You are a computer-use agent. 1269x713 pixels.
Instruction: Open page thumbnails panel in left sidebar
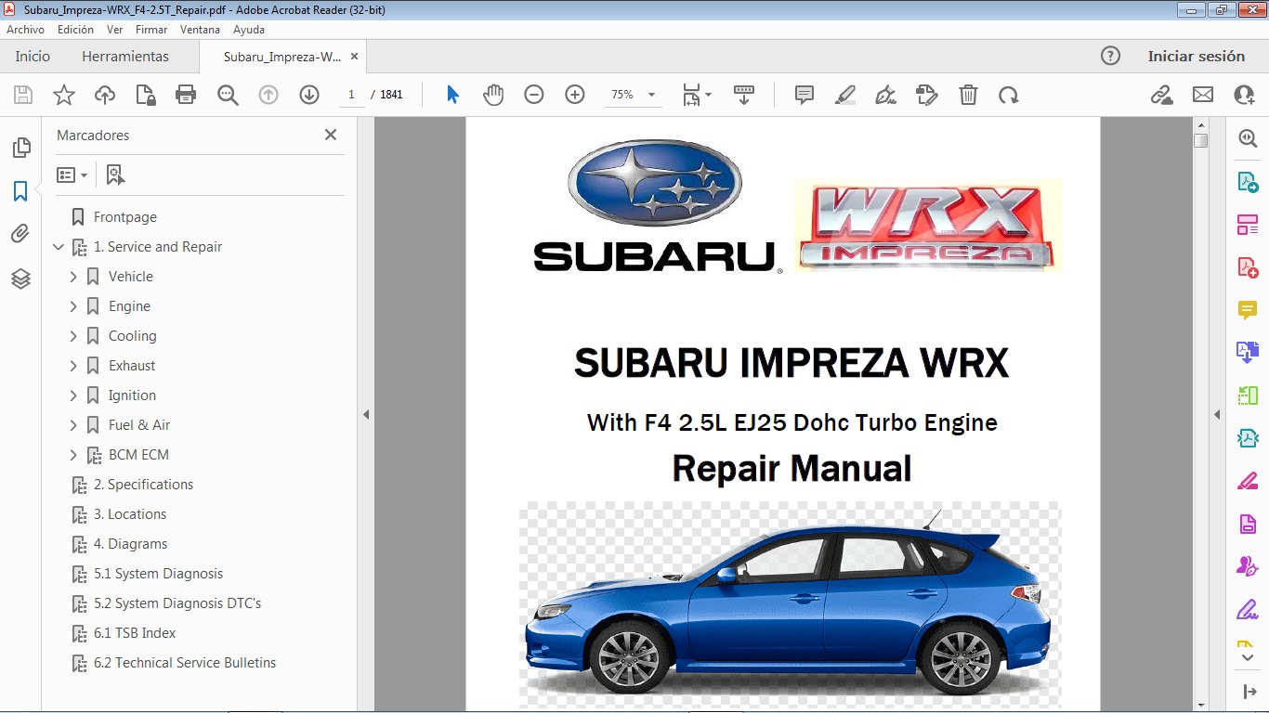(20, 148)
